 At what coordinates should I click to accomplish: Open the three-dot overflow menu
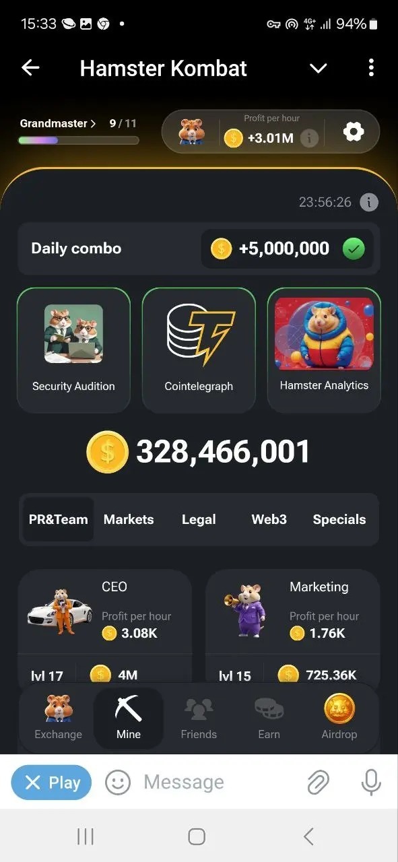[x=371, y=68]
